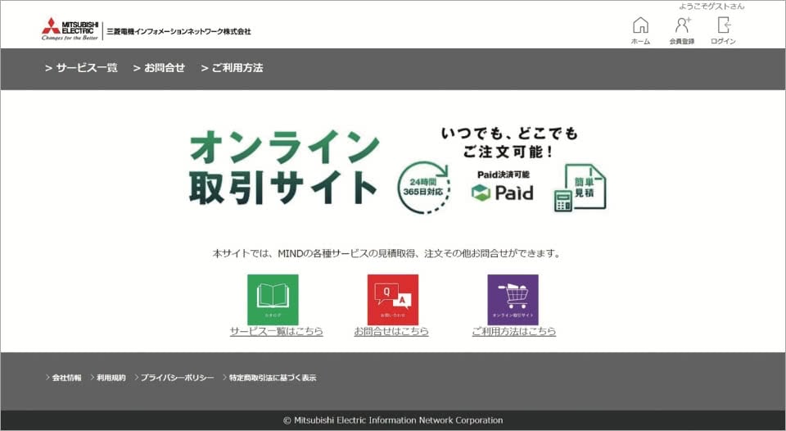The image size is (786, 431).
Task: View プライバシーポリシー footer link
Action: coord(176,378)
